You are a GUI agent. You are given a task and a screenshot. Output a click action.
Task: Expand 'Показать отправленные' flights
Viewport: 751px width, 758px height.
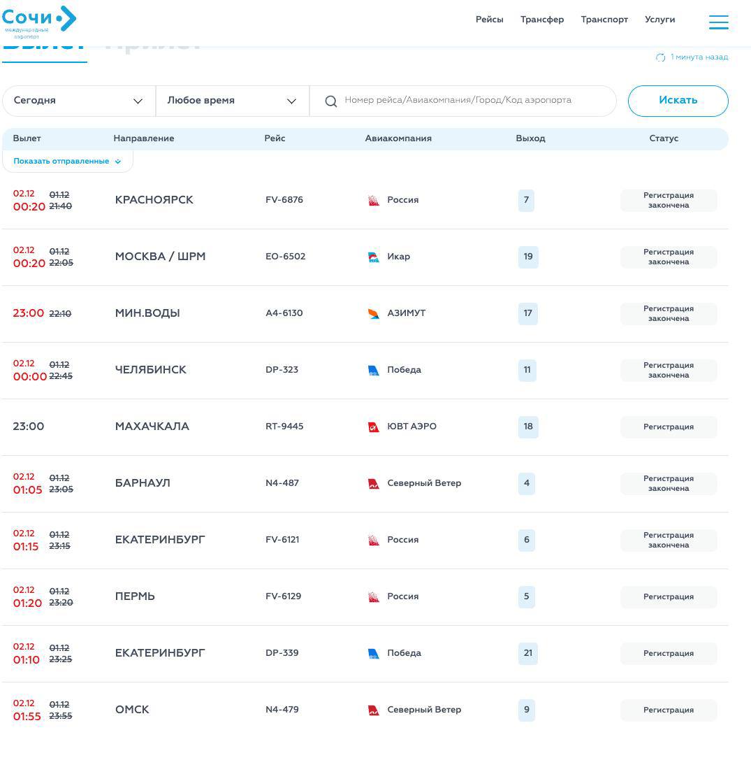tap(67, 162)
